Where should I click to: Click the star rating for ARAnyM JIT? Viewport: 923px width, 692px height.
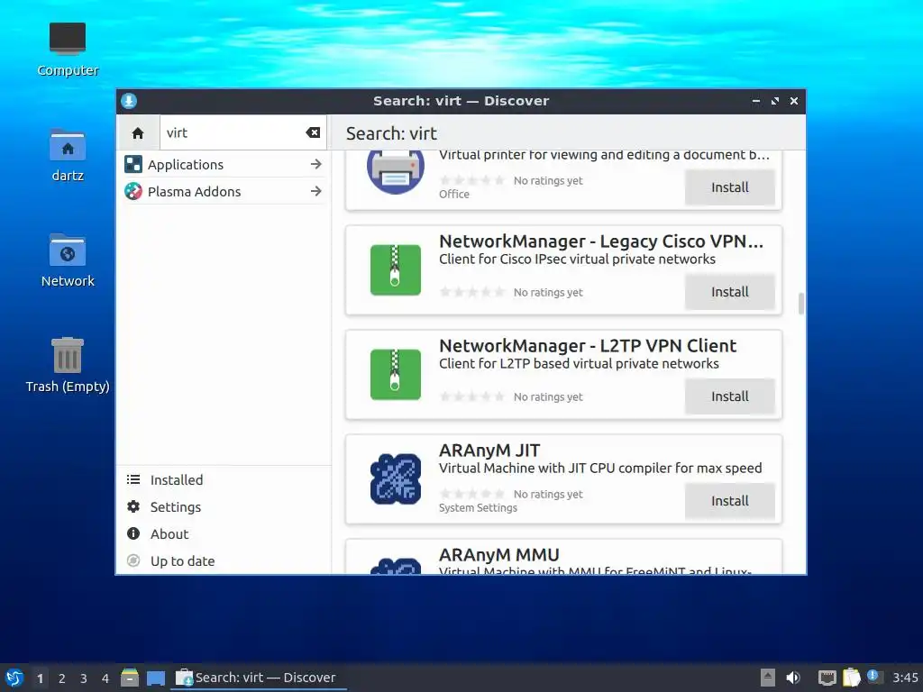(x=472, y=494)
